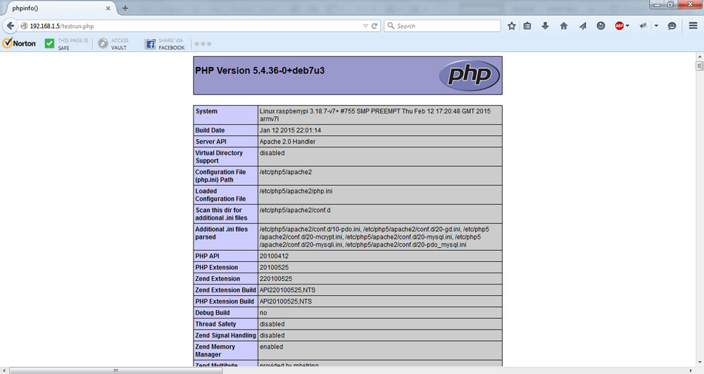Image resolution: width=704 pixels, height=374 pixels.
Task: Click the PHP Version 5.4.36-0+deb7u3 heading
Action: coord(260,70)
